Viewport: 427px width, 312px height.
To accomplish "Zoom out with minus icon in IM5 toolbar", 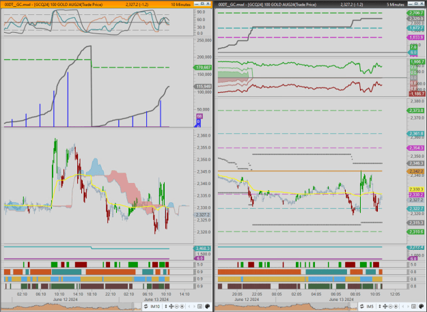I will click(391, 307).
